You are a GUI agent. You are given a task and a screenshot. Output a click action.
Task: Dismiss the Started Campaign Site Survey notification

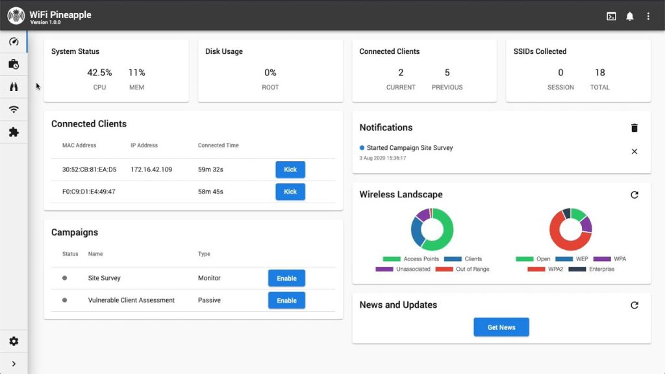point(634,151)
